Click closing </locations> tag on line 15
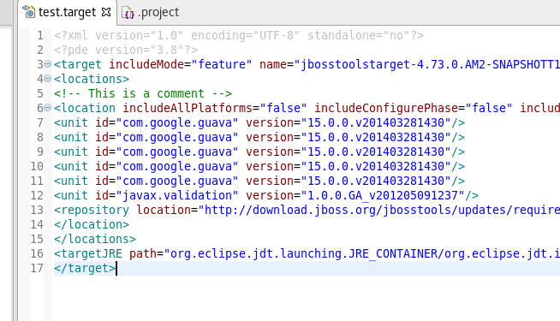This screenshot has width=560, height=321. click(95, 239)
